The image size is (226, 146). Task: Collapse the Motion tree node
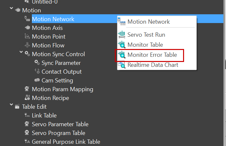[12, 10]
